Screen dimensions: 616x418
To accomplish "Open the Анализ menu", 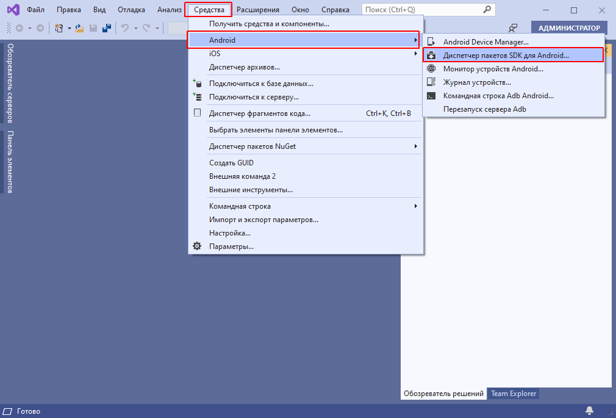I will 170,9.
